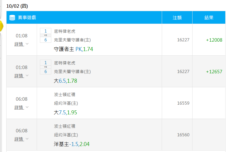Click the +12657 result value
This screenshot has height=152, width=227.
(x=214, y=72)
